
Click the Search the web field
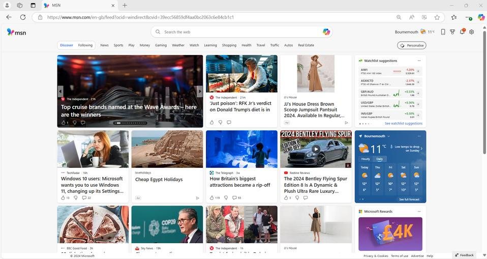point(241,32)
